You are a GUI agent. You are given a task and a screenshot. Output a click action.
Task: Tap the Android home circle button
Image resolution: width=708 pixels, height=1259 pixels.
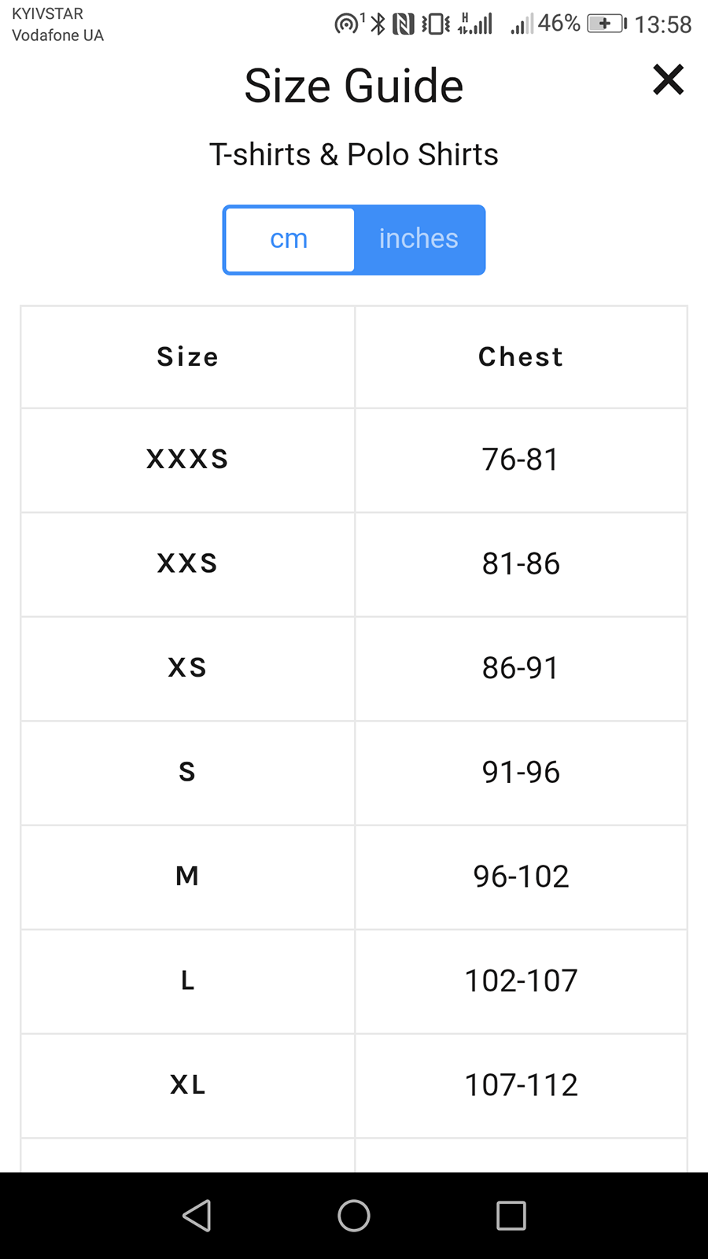click(354, 1216)
